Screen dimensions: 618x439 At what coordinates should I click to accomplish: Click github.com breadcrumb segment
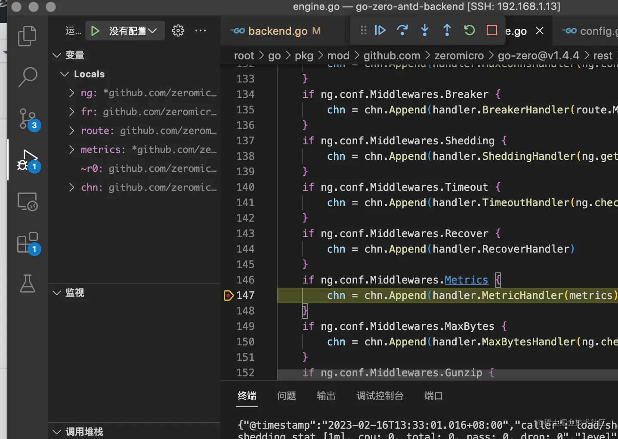392,55
